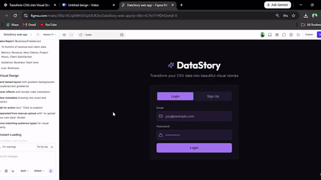Switch to Untitled design - Video tab
The height and width of the screenshot is (180, 321).
(x=83, y=5)
